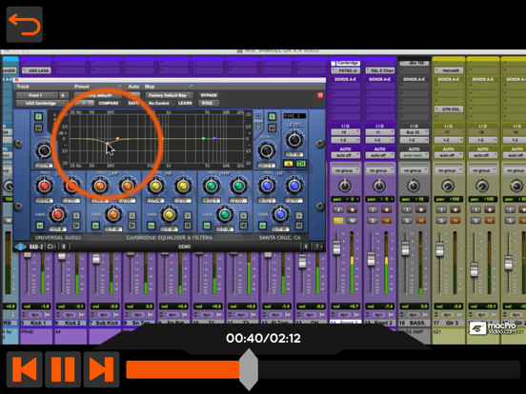This screenshot has height=394, width=526.
Task: Click the UAD-2 toolbar folder icon
Action: pyautogui.click(x=51, y=246)
